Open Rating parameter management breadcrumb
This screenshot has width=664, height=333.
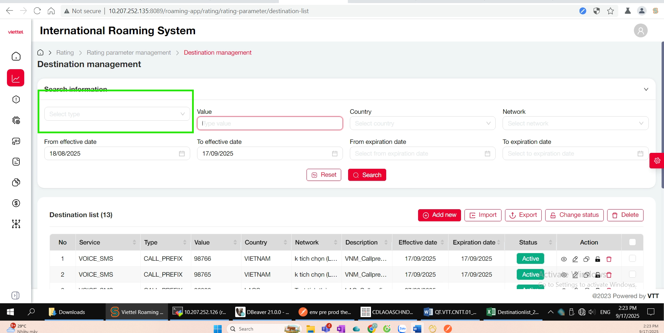[x=129, y=53]
